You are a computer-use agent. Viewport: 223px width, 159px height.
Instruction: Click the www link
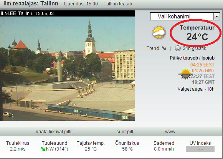(170, 132)
